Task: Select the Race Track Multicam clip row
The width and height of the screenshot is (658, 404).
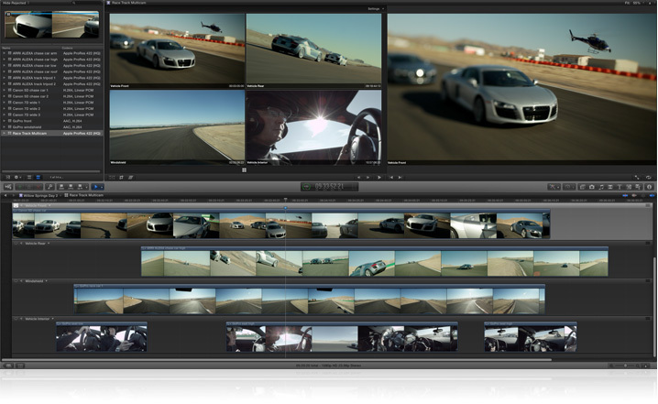Action: click(51, 133)
